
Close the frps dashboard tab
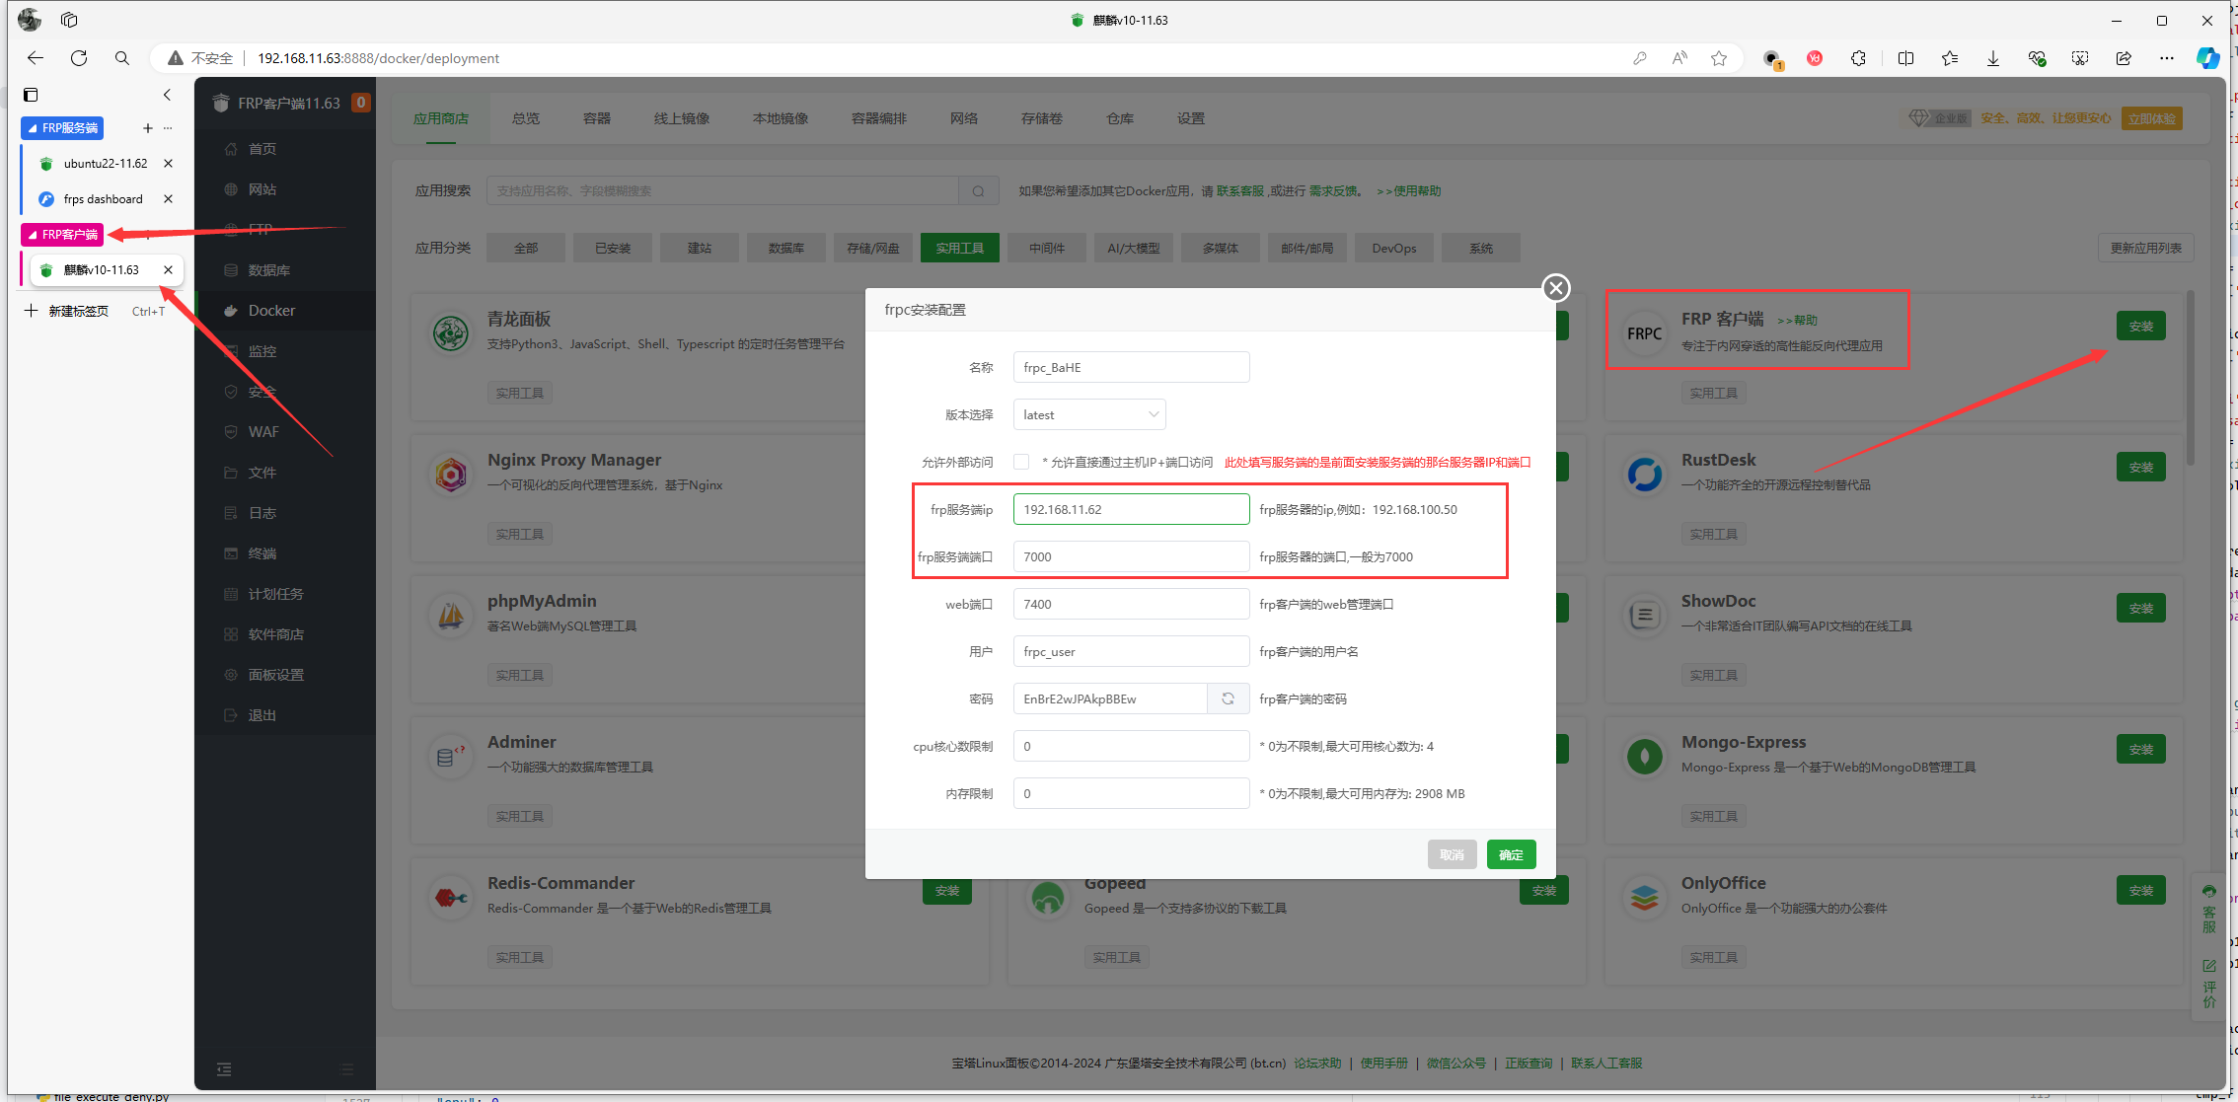pyautogui.click(x=168, y=199)
